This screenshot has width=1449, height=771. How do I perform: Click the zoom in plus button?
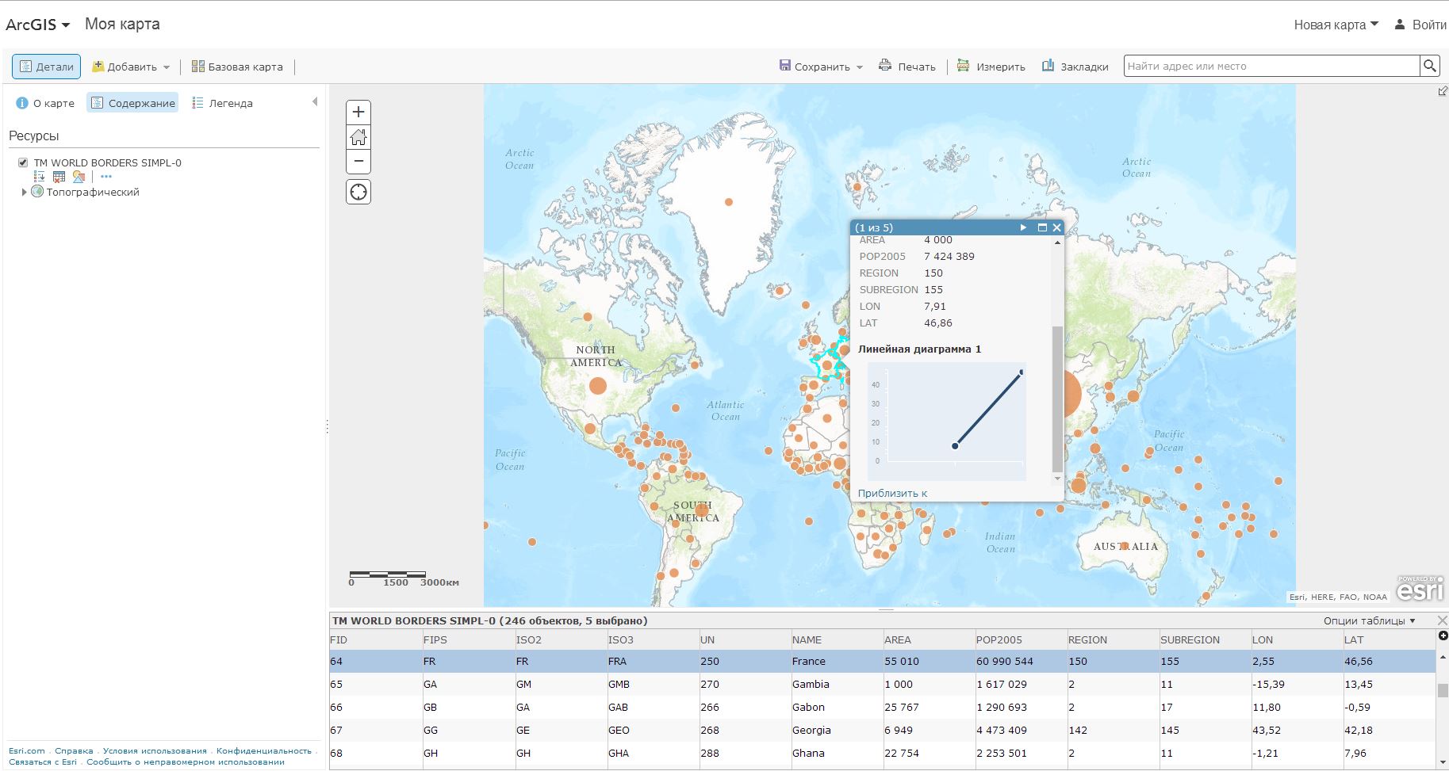(x=358, y=113)
